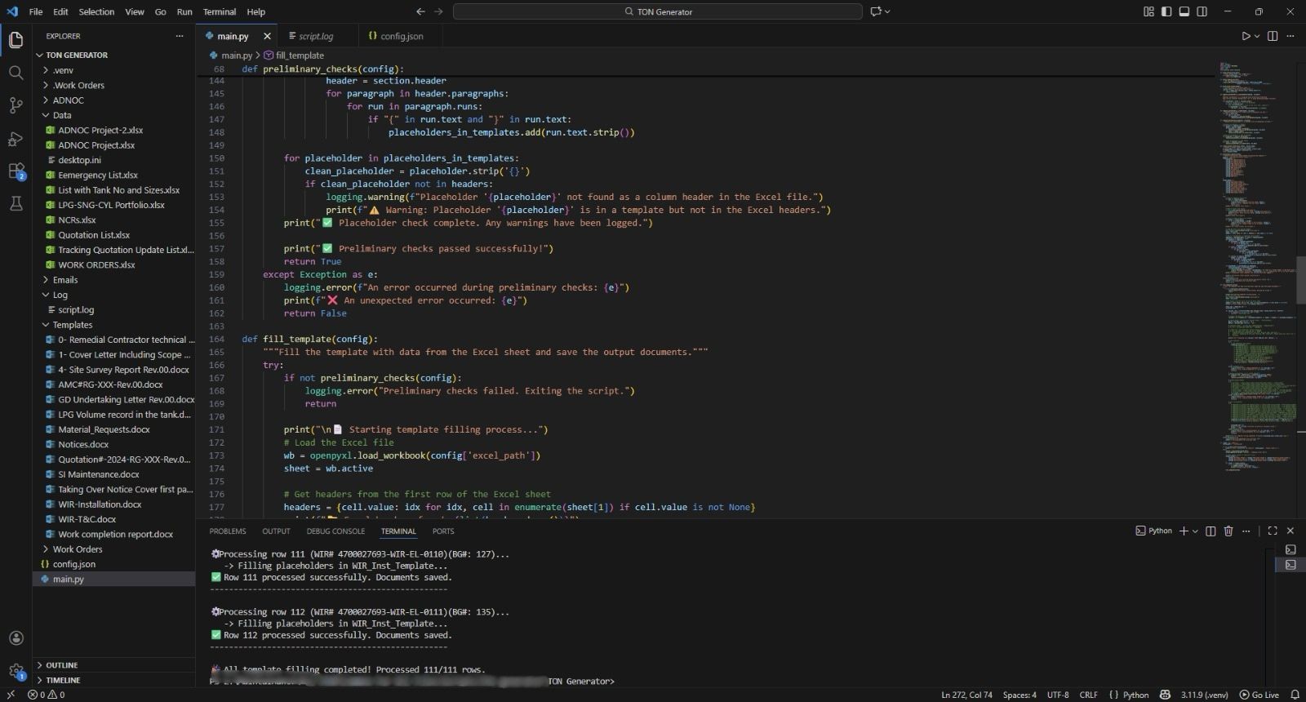Click the 3.11.9 (.venv) interpreter selector

pos(1204,695)
